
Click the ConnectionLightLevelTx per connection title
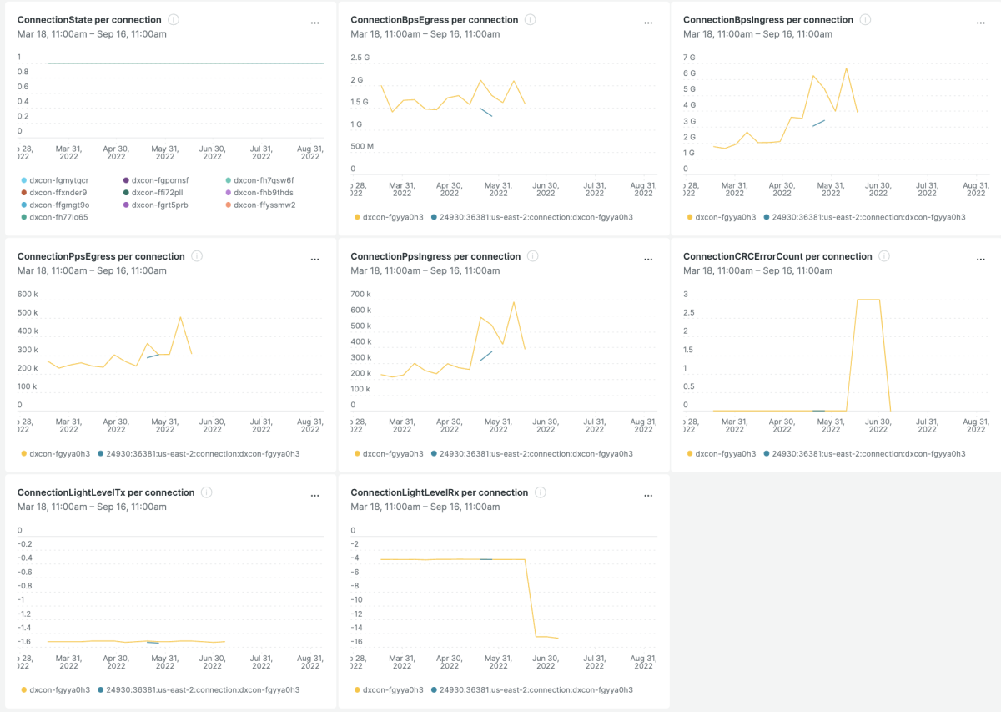[106, 492]
